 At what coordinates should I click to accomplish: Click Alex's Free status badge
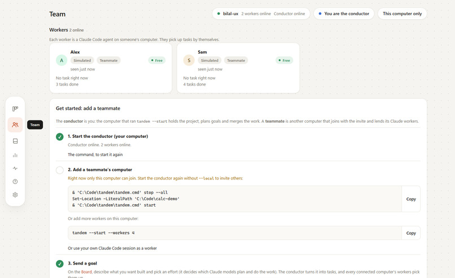click(x=157, y=60)
